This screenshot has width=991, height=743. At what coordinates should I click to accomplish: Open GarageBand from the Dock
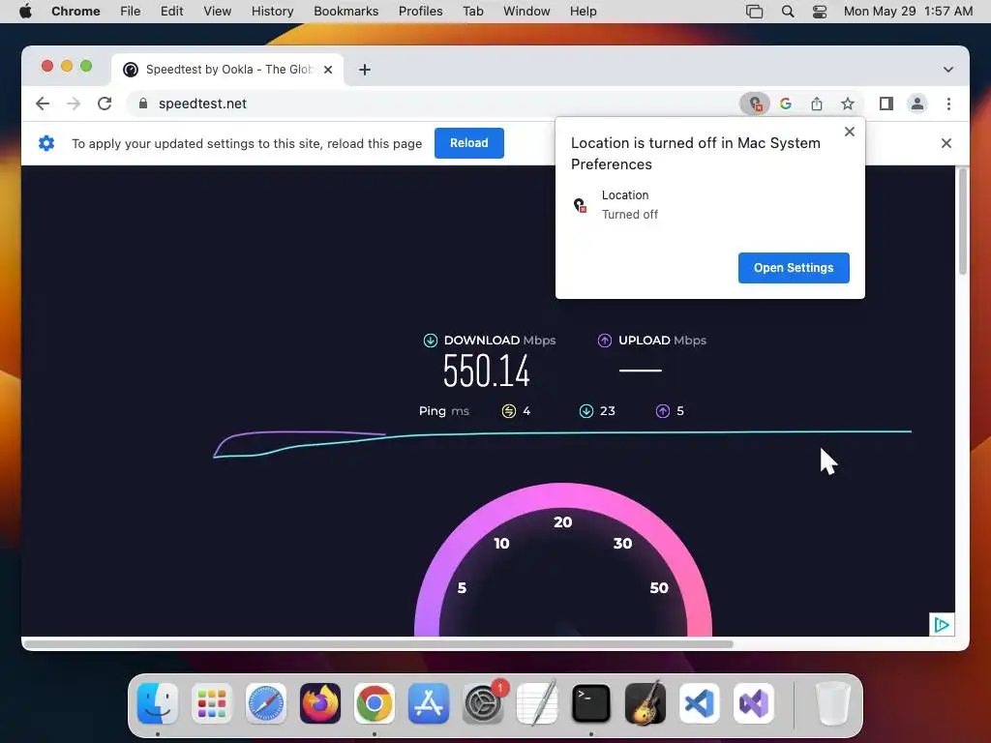coord(646,703)
